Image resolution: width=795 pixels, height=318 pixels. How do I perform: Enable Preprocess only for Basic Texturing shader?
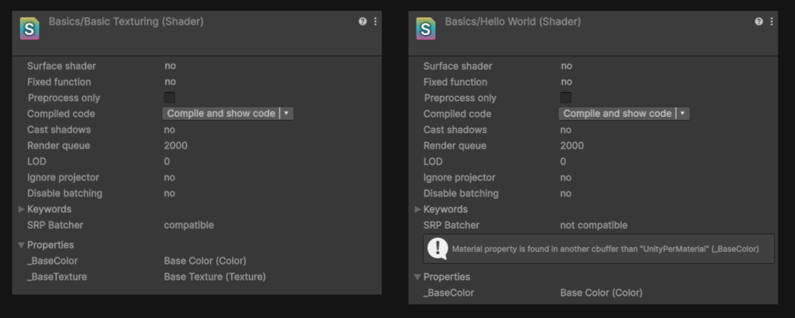[x=169, y=98]
